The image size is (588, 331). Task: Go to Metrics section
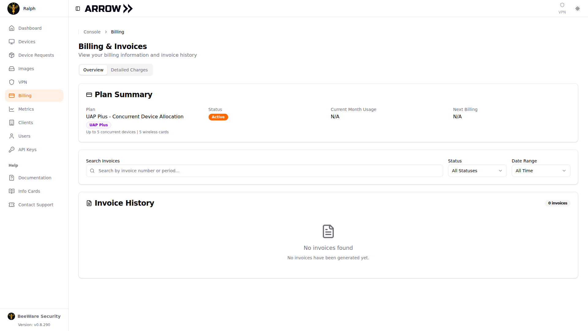coord(34,109)
